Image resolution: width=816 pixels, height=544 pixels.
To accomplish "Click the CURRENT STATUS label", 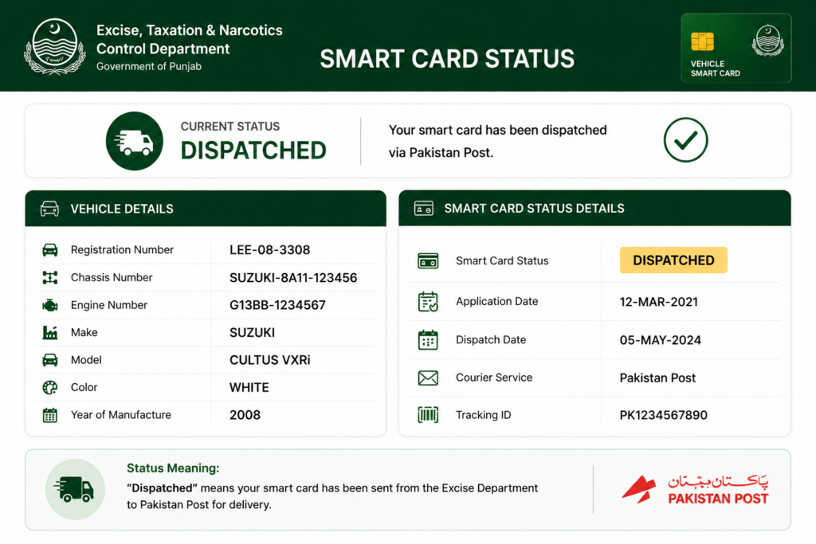I will point(230,127).
